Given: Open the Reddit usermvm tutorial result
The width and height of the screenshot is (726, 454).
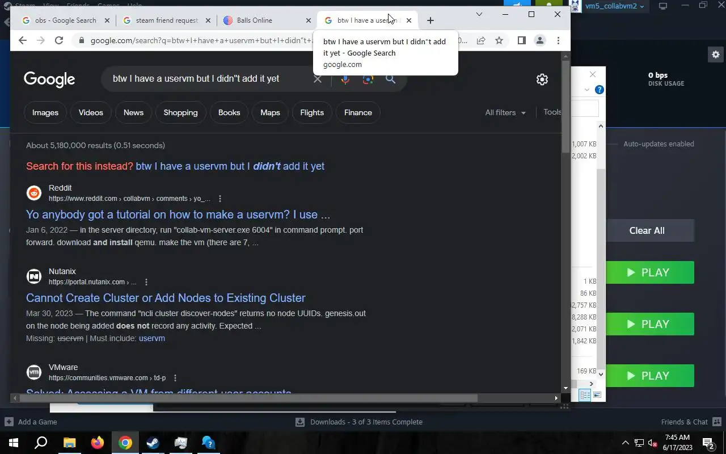Looking at the screenshot, I should pyautogui.click(x=178, y=215).
